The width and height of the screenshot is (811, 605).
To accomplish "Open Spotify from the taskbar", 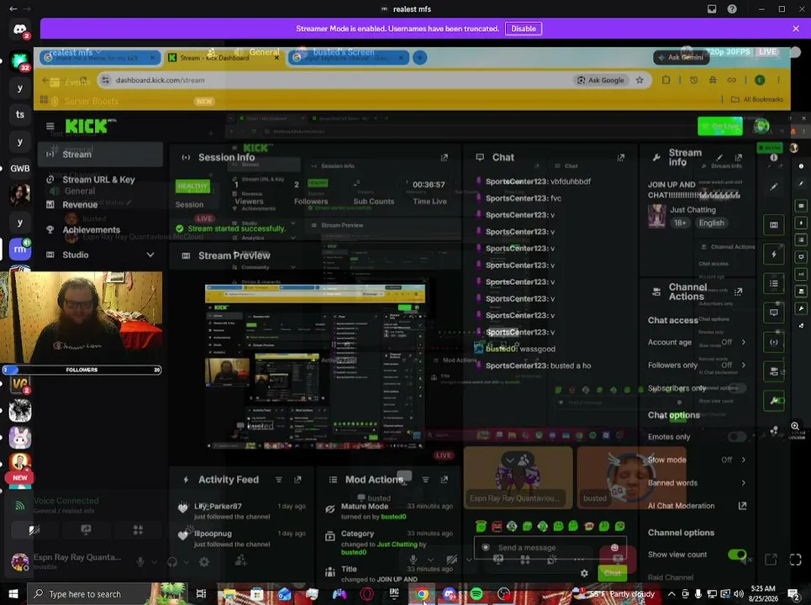I will (477, 593).
